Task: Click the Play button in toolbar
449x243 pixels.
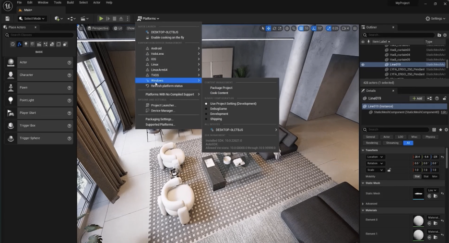Action: (101, 19)
